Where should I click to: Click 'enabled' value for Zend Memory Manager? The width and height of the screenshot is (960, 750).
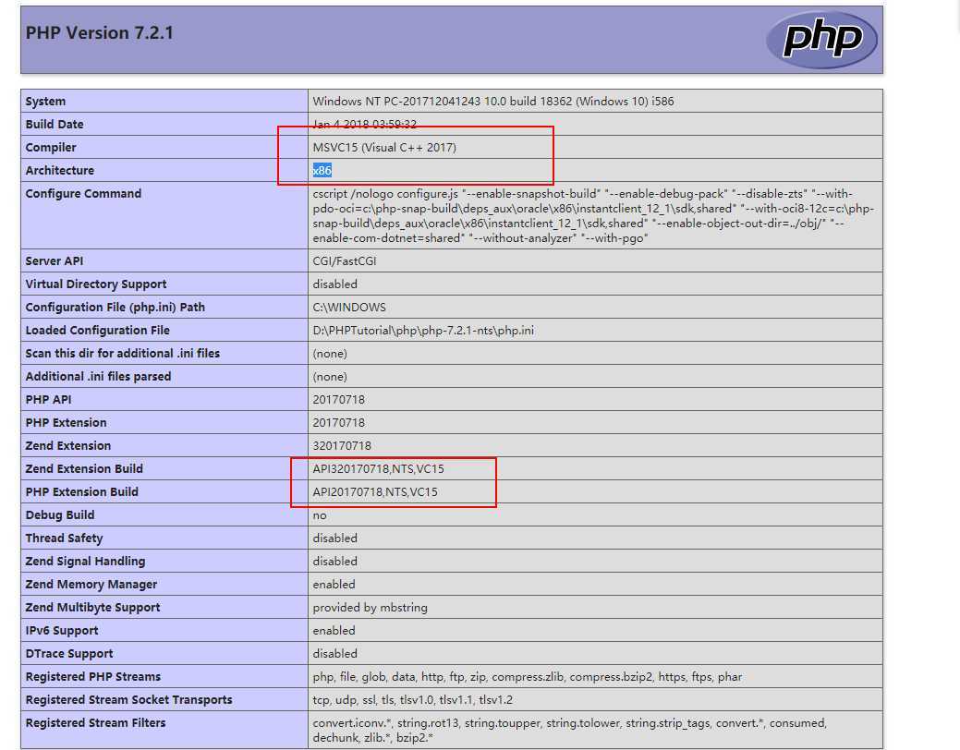(334, 584)
